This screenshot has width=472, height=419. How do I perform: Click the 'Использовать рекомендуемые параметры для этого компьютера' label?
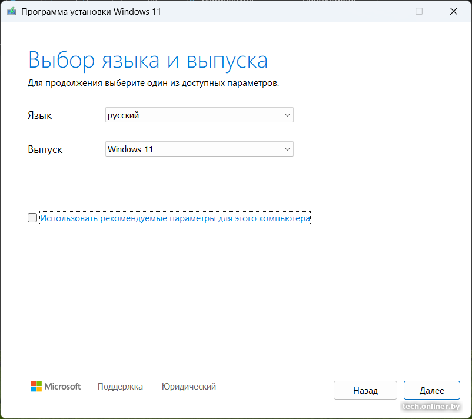pyautogui.click(x=175, y=218)
